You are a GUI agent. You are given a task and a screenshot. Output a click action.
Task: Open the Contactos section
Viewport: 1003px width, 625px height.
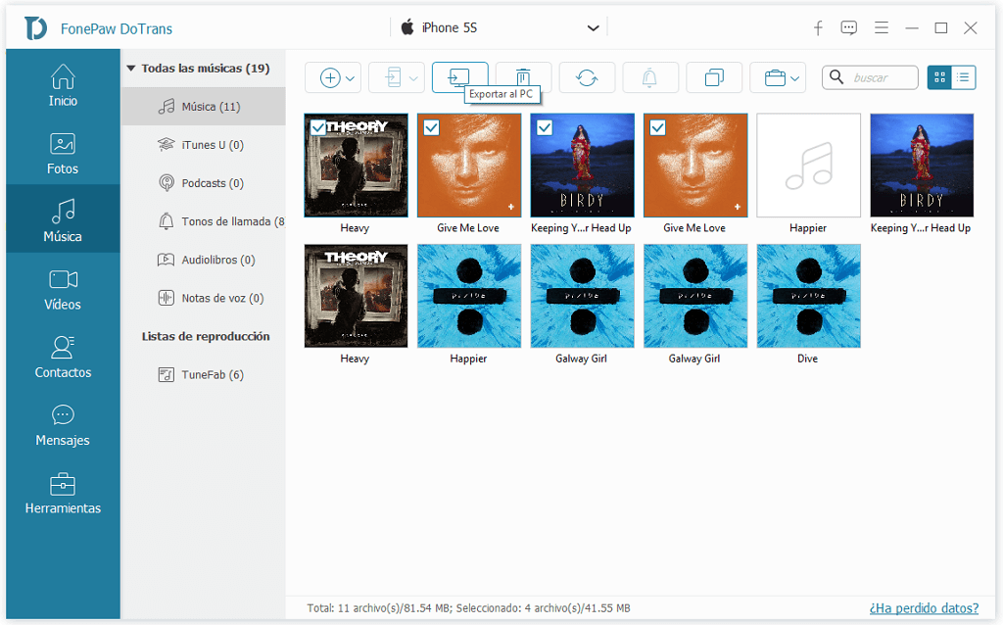click(63, 357)
